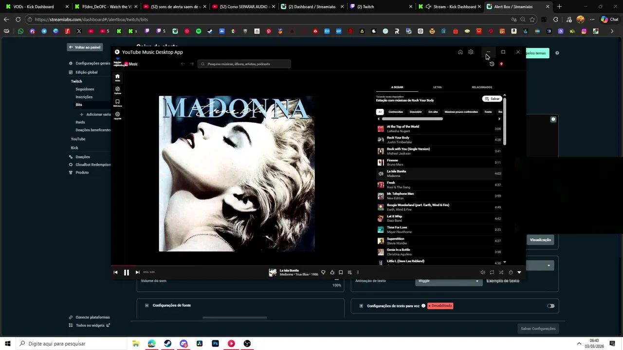Image resolution: width=623 pixels, height=350 pixels.
Task: Open Upgrade in YouTube Music sidebar
Action: 117,116
